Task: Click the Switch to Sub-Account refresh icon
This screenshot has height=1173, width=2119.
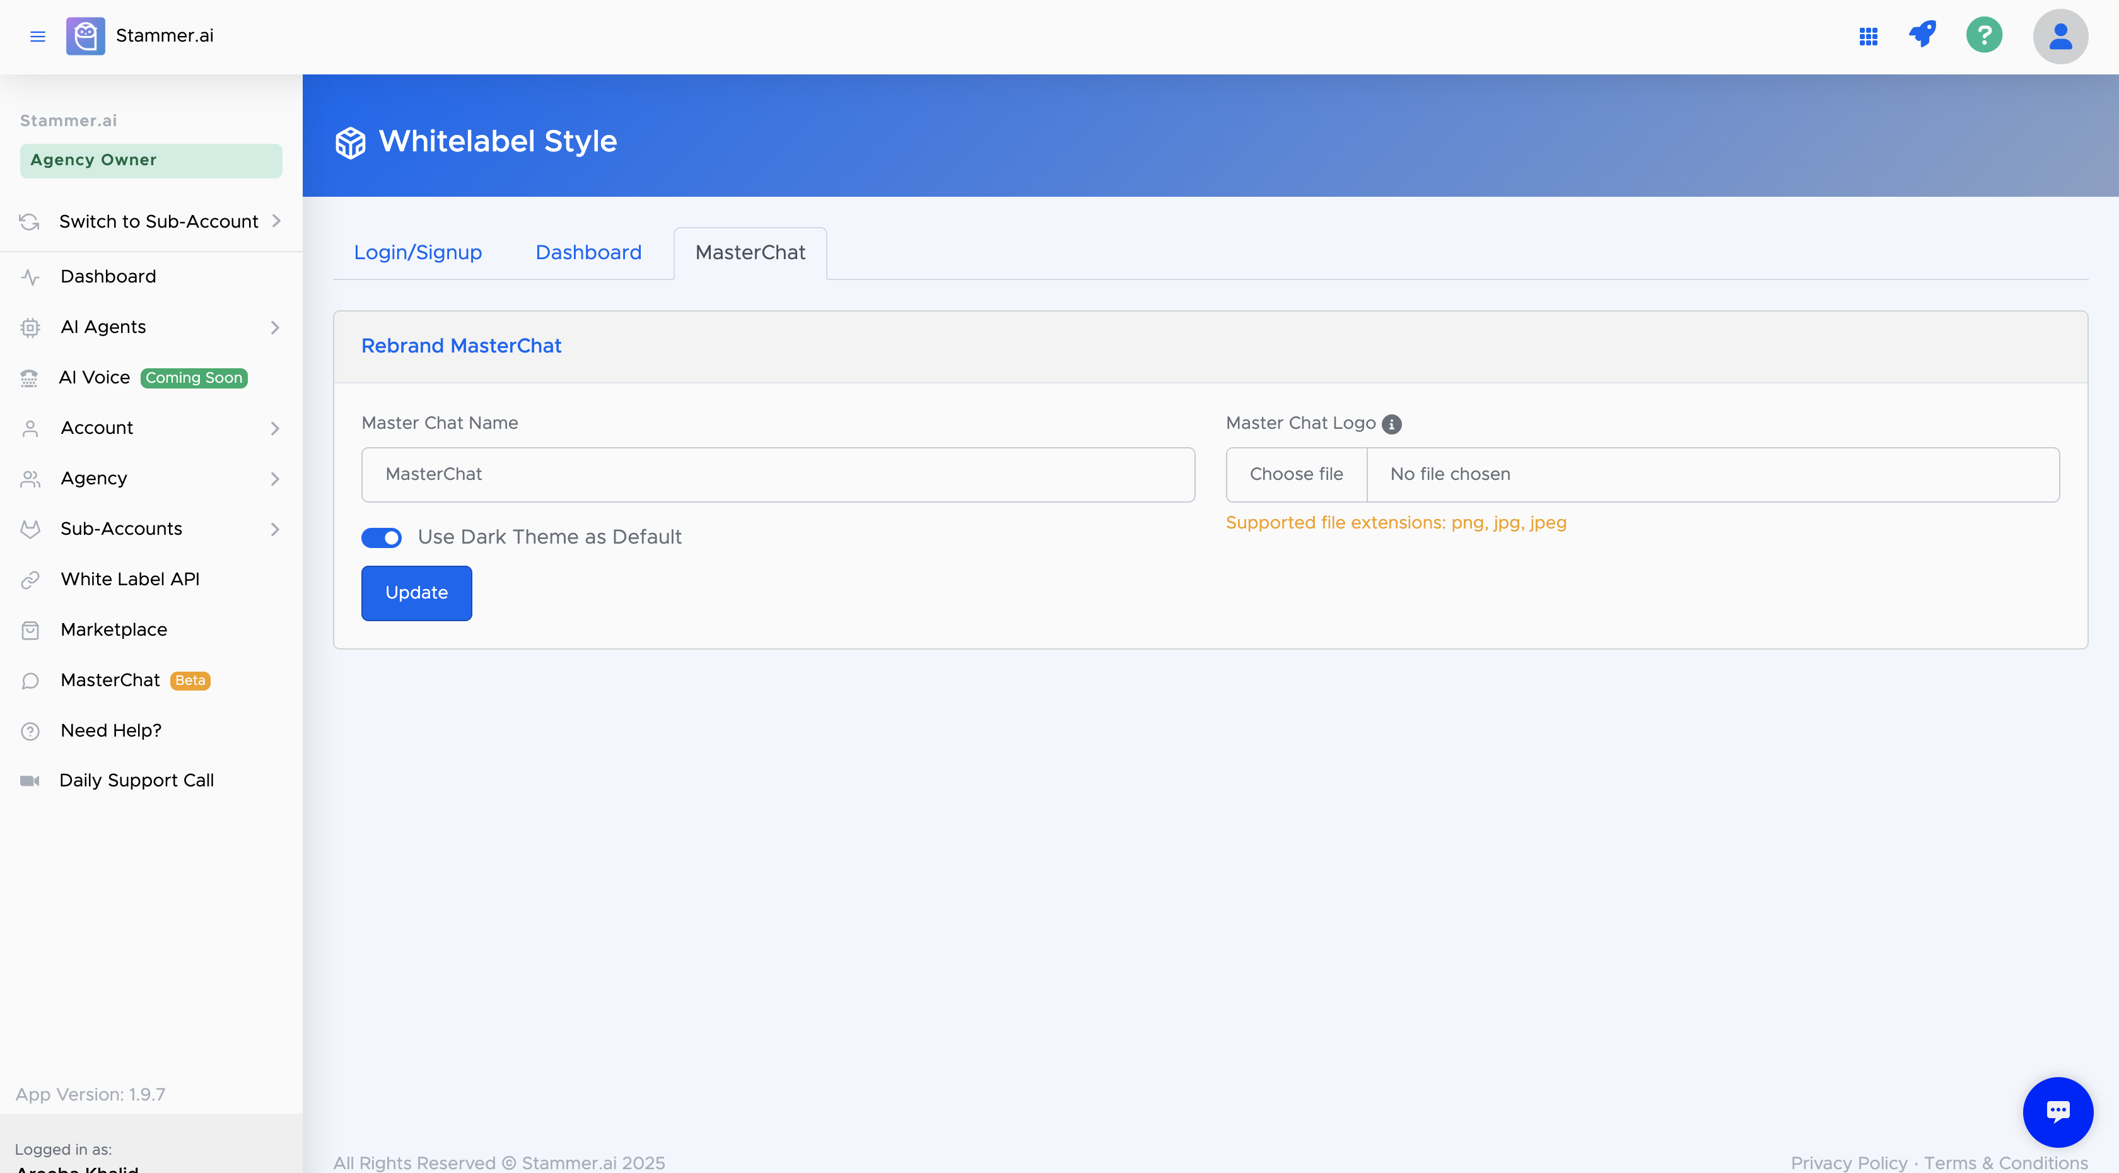Action: point(30,221)
